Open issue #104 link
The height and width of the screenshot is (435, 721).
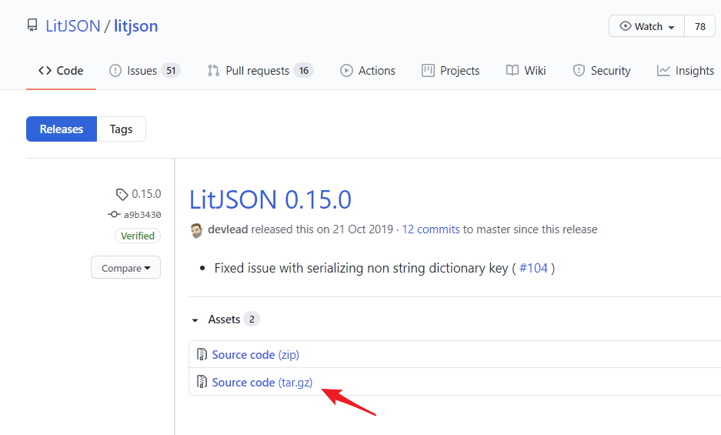pos(533,268)
